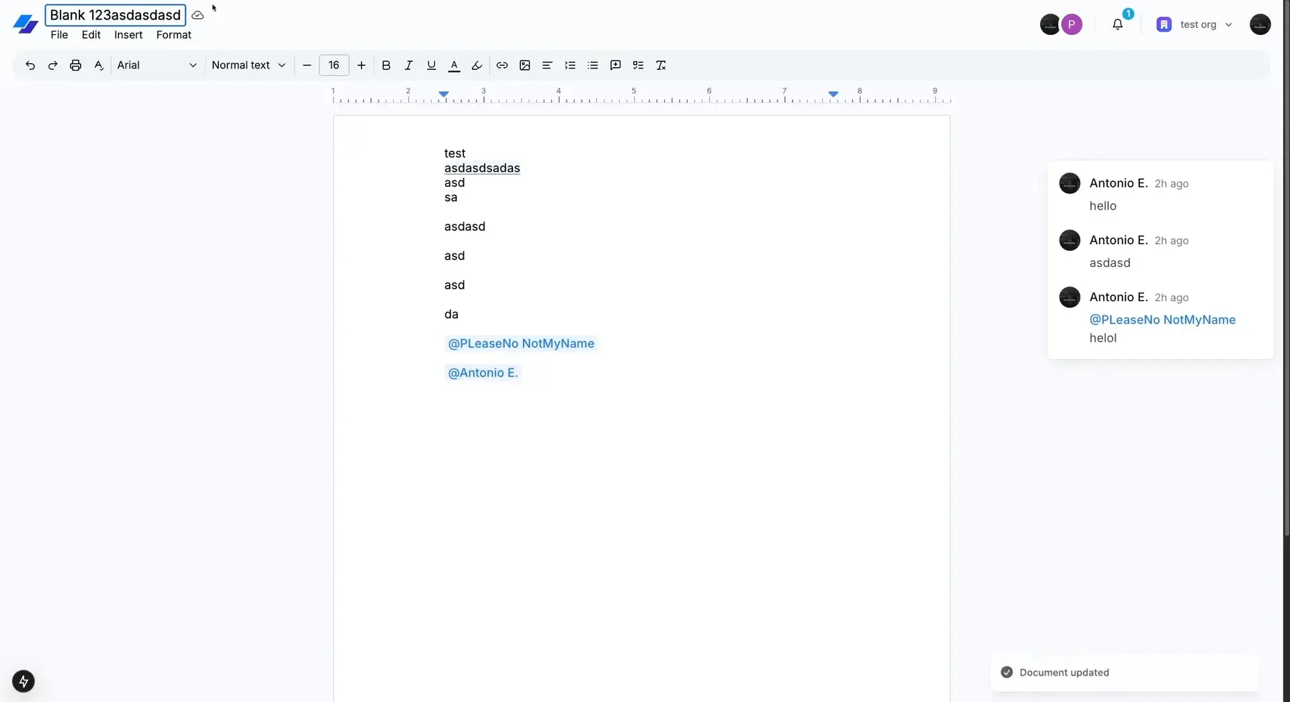Image resolution: width=1290 pixels, height=702 pixels.
Task: Insert an image into the document
Action: click(x=525, y=65)
